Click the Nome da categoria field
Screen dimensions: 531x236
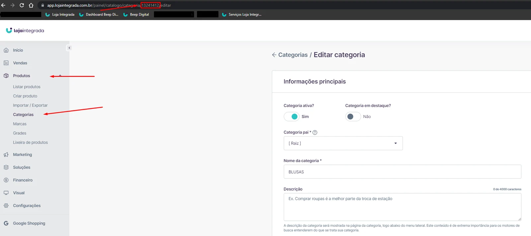click(x=402, y=172)
